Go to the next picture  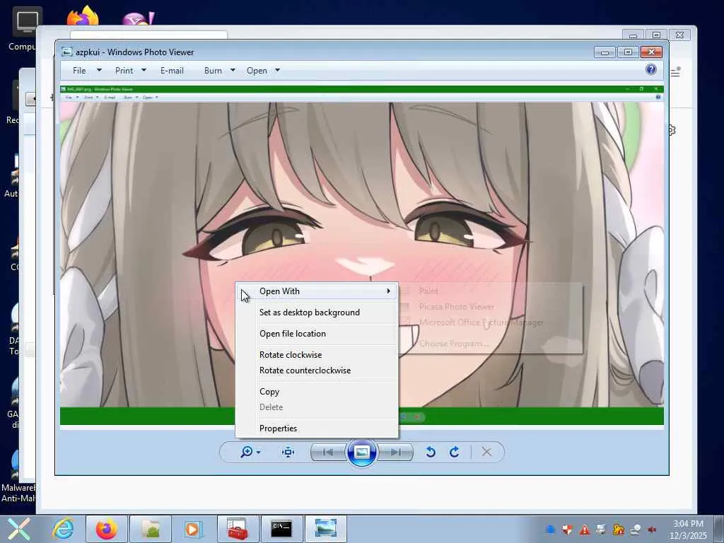tap(395, 452)
